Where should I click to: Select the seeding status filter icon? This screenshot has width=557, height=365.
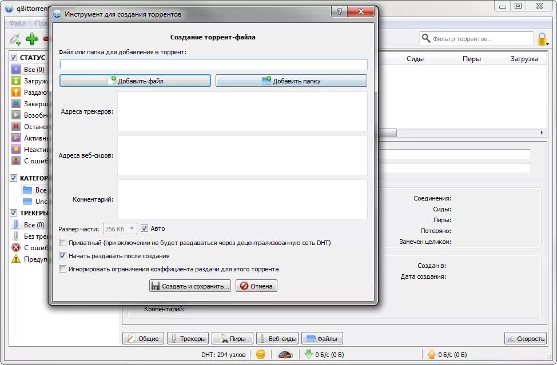16,92
